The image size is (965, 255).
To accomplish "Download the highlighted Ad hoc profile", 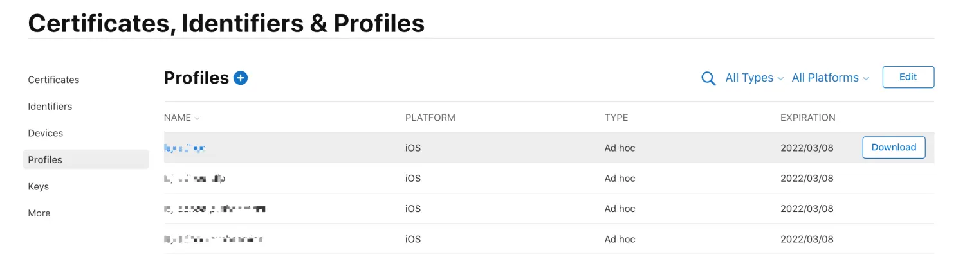I will point(894,147).
